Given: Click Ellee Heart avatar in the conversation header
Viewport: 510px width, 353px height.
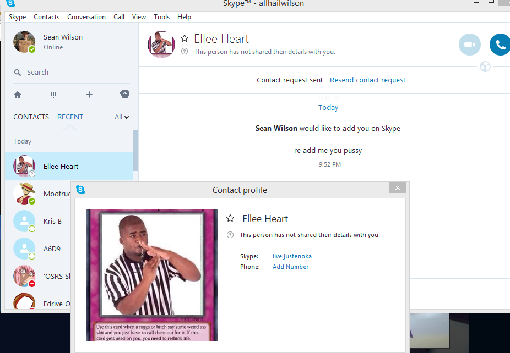Looking at the screenshot, I should pos(161,45).
